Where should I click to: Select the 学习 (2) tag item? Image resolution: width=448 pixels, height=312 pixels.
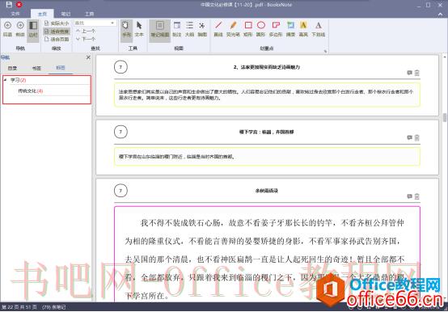click(x=19, y=80)
